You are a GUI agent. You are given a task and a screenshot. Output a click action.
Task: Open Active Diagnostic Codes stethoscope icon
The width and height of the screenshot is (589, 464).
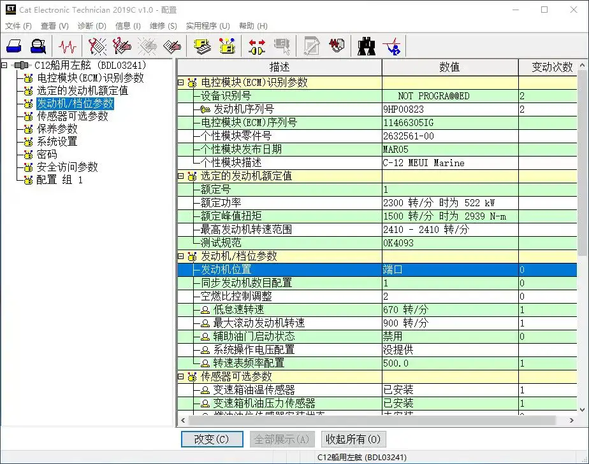pos(98,46)
